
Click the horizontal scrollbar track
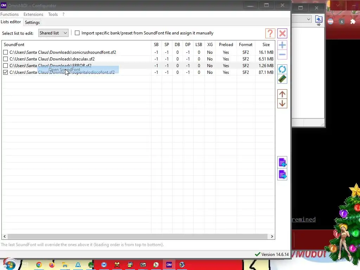click(138, 236)
